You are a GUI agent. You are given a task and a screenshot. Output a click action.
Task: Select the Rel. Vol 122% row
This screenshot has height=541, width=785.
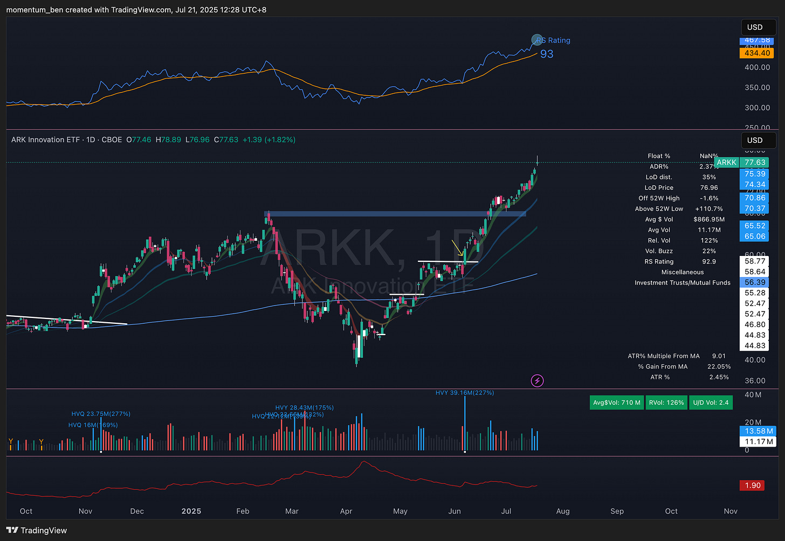click(683, 240)
